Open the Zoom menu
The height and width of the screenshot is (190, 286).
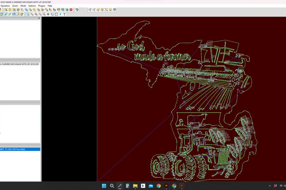click(15, 6)
